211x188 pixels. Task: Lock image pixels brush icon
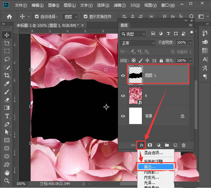140,60
